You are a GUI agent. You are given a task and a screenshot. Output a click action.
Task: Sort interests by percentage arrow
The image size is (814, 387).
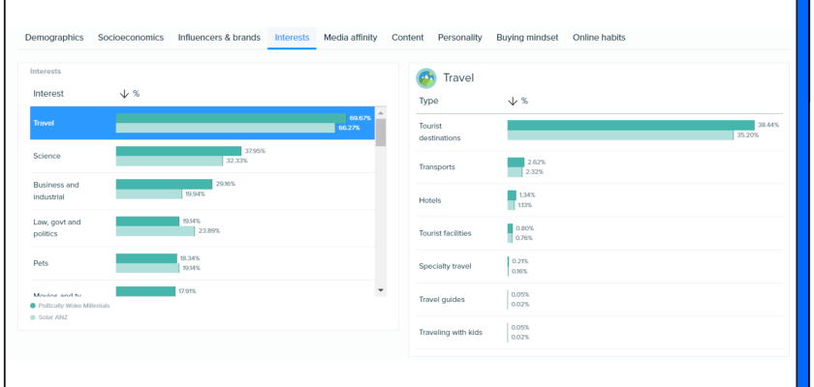[x=124, y=94]
